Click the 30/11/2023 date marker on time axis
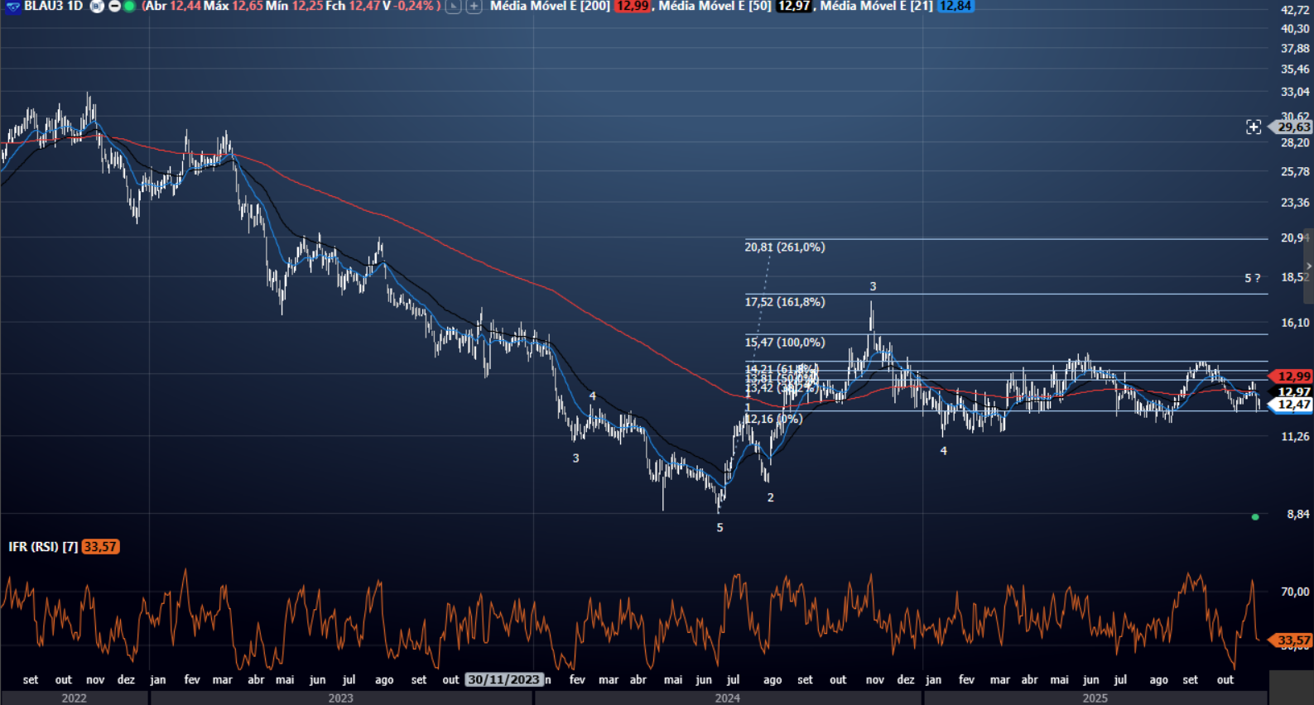This screenshot has width=1314, height=705. coord(503,679)
